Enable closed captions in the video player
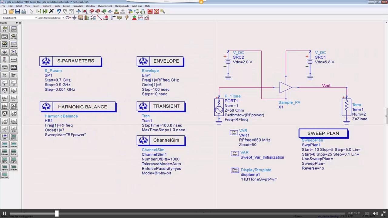 pyautogui.click(x=367, y=213)
